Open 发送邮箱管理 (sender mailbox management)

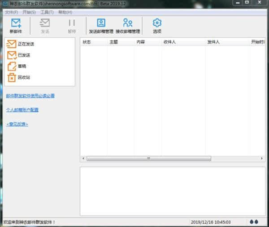pyautogui.click(x=101, y=25)
